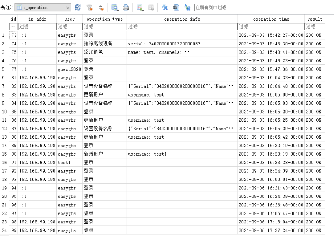Select the ::1 ip_addr cell of id 97
The image size is (334, 236).
[x=37, y=213]
